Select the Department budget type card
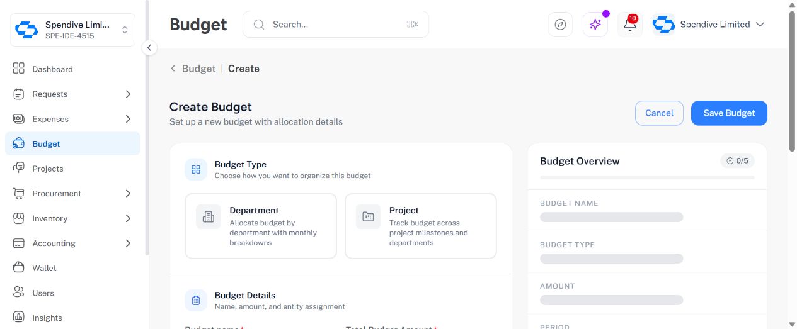797x329 pixels. tap(261, 226)
